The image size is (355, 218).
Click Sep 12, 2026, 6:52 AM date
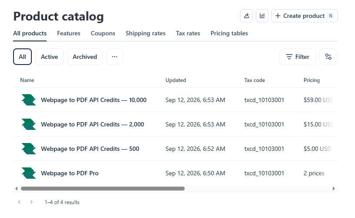click(196, 149)
